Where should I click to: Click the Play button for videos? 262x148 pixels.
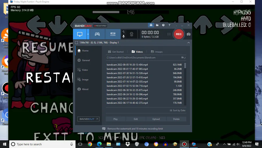pyautogui.click(x=116, y=119)
